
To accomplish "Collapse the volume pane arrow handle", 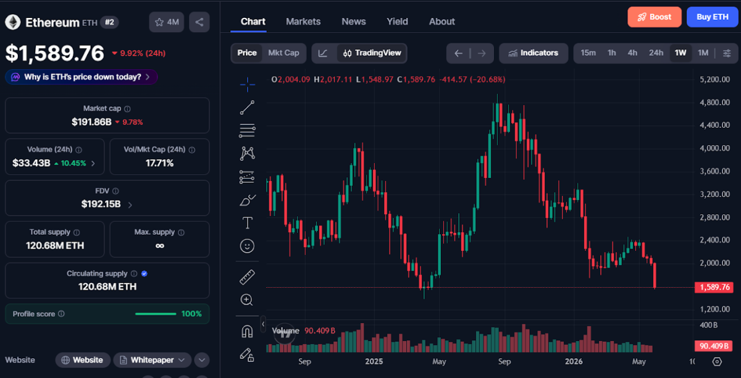I will coord(263,324).
